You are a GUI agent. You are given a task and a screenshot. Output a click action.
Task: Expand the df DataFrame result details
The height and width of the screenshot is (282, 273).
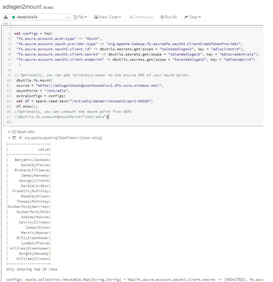pyautogui.click(x=9, y=138)
